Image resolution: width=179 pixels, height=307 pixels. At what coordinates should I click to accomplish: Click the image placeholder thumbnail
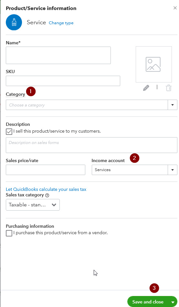pyautogui.click(x=154, y=64)
